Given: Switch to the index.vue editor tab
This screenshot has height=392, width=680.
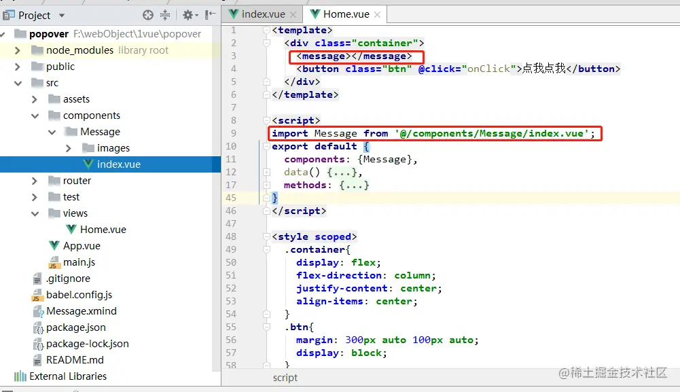Looking at the screenshot, I should 264,14.
